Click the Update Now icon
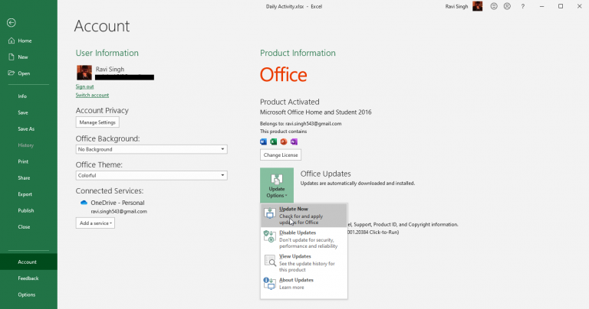589x309 pixels. pos(269,215)
